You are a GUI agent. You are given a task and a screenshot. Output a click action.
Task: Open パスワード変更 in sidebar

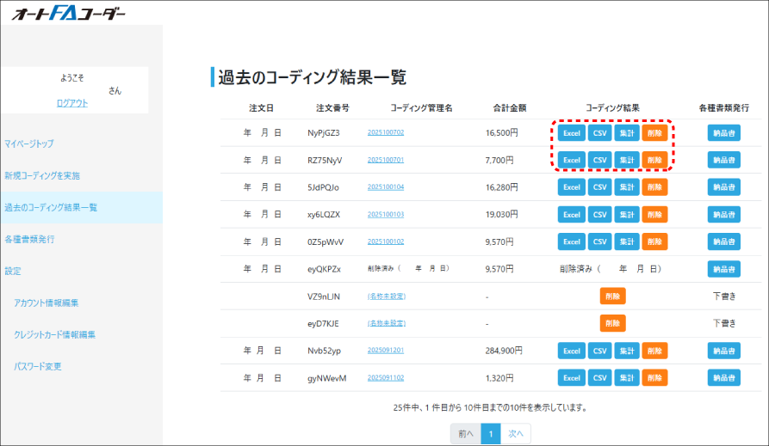point(38,366)
